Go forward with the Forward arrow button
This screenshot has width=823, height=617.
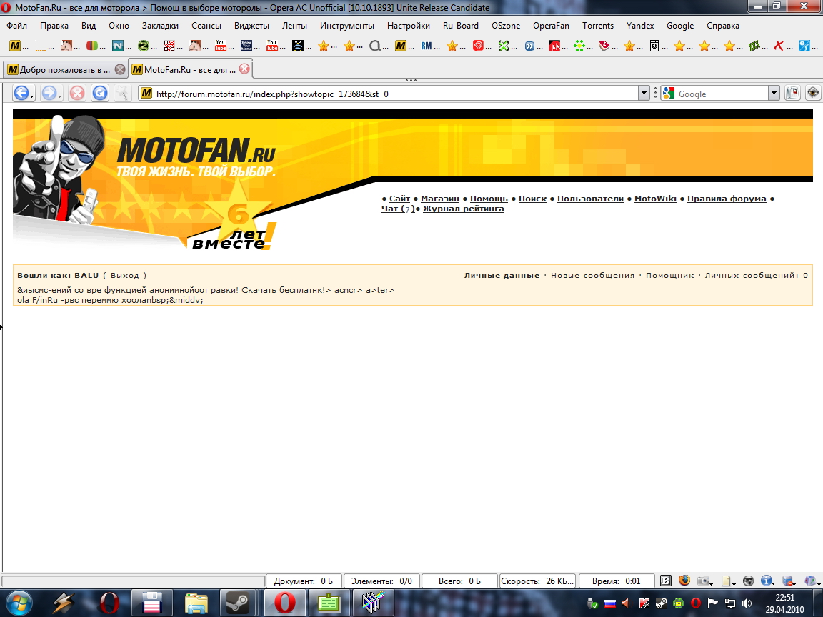point(50,94)
